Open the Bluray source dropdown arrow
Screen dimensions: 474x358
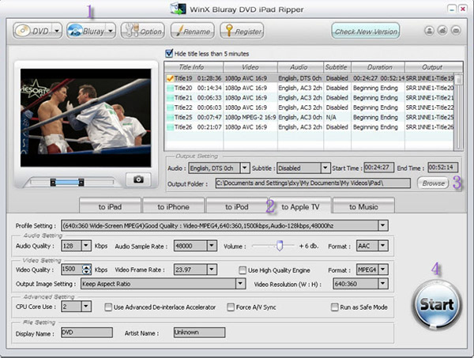tap(111, 31)
